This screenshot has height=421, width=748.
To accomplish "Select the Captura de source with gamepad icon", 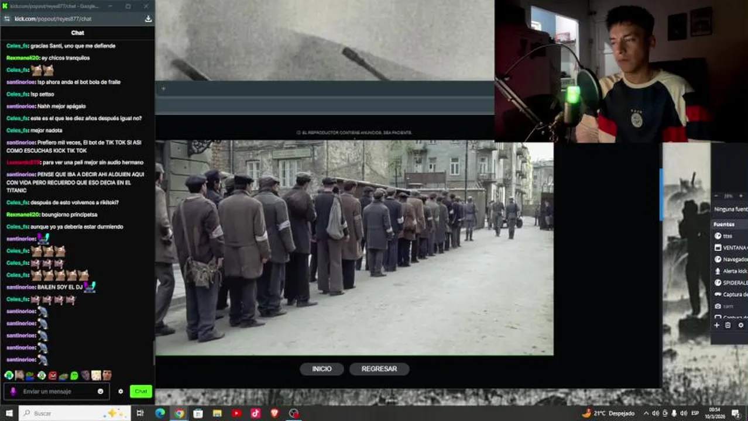I will tap(730, 294).
